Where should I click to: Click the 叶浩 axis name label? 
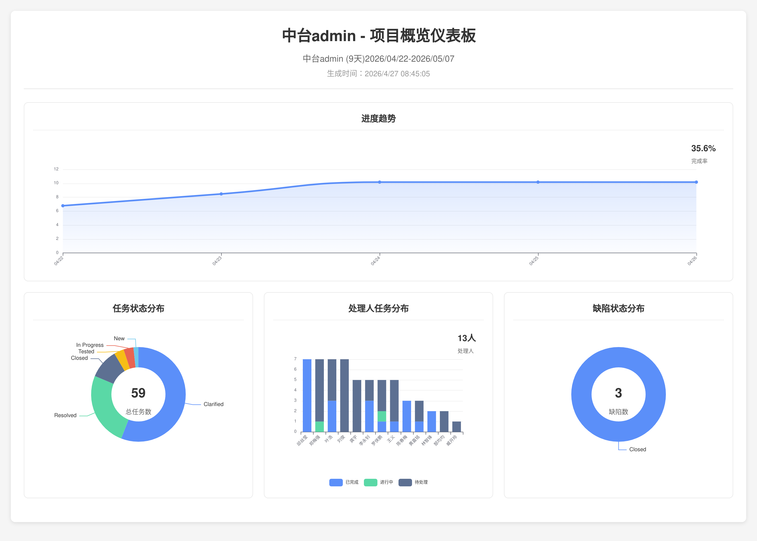pos(328,439)
